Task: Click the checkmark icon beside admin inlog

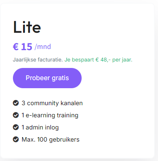Action: pos(16,127)
